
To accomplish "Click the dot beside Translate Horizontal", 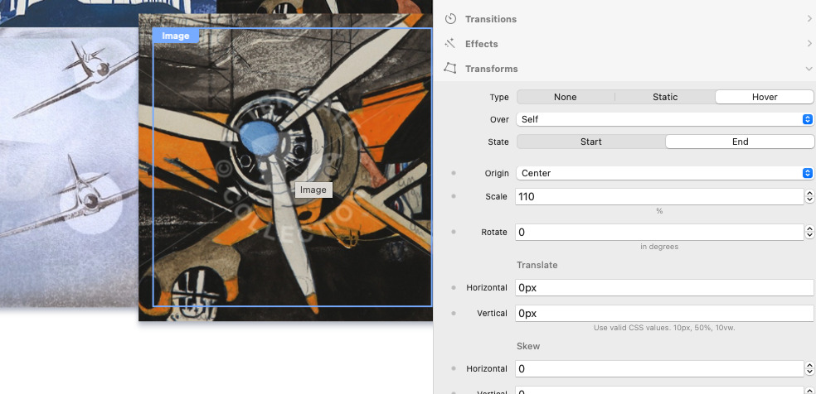I will pos(454,287).
